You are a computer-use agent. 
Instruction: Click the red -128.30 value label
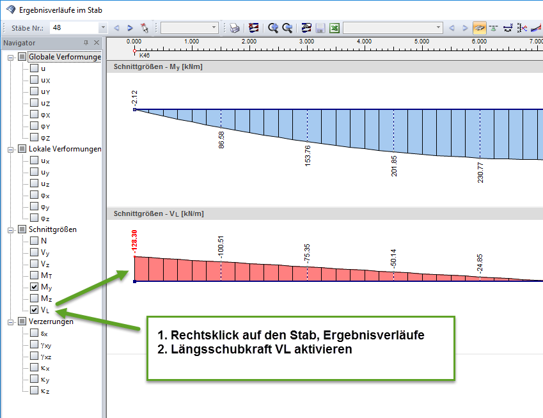tap(134, 240)
